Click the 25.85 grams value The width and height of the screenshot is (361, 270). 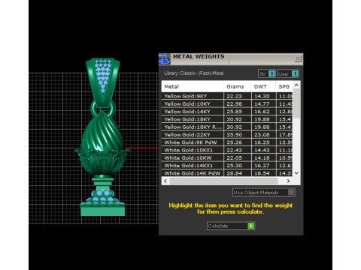235,112
